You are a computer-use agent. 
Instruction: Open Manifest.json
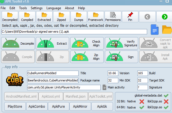click(76, 96)
